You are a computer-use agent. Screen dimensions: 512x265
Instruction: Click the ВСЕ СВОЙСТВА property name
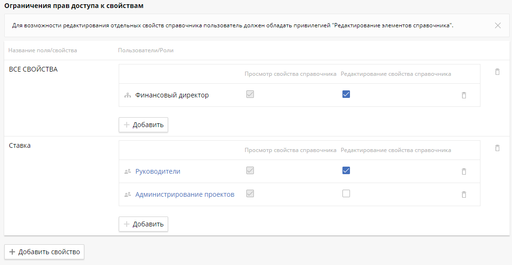pyautogui.click(x=33, y=69)
